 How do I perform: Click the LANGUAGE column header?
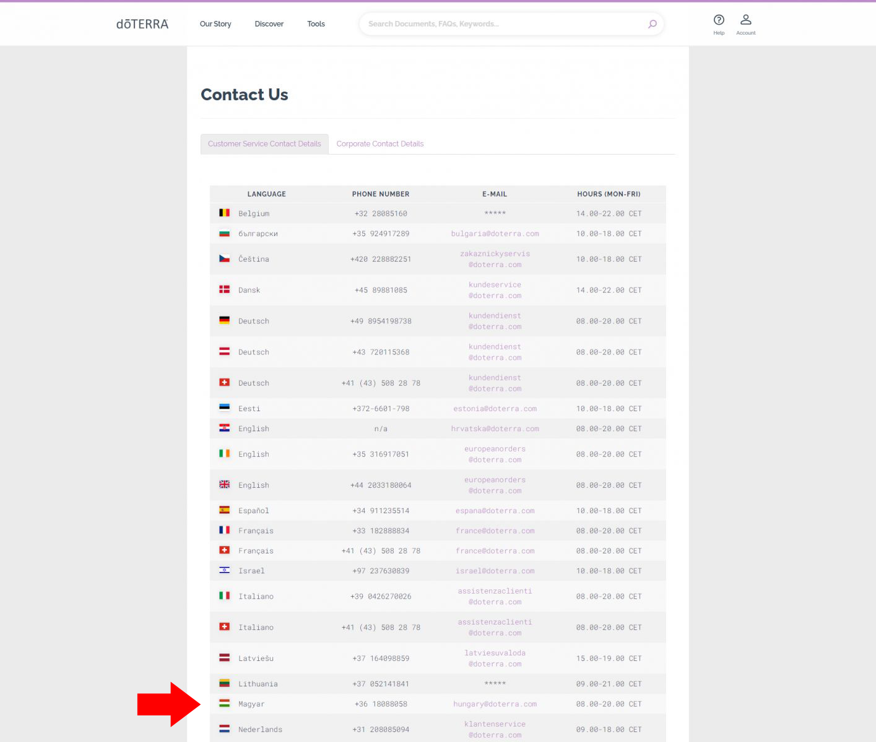[267, 194]
